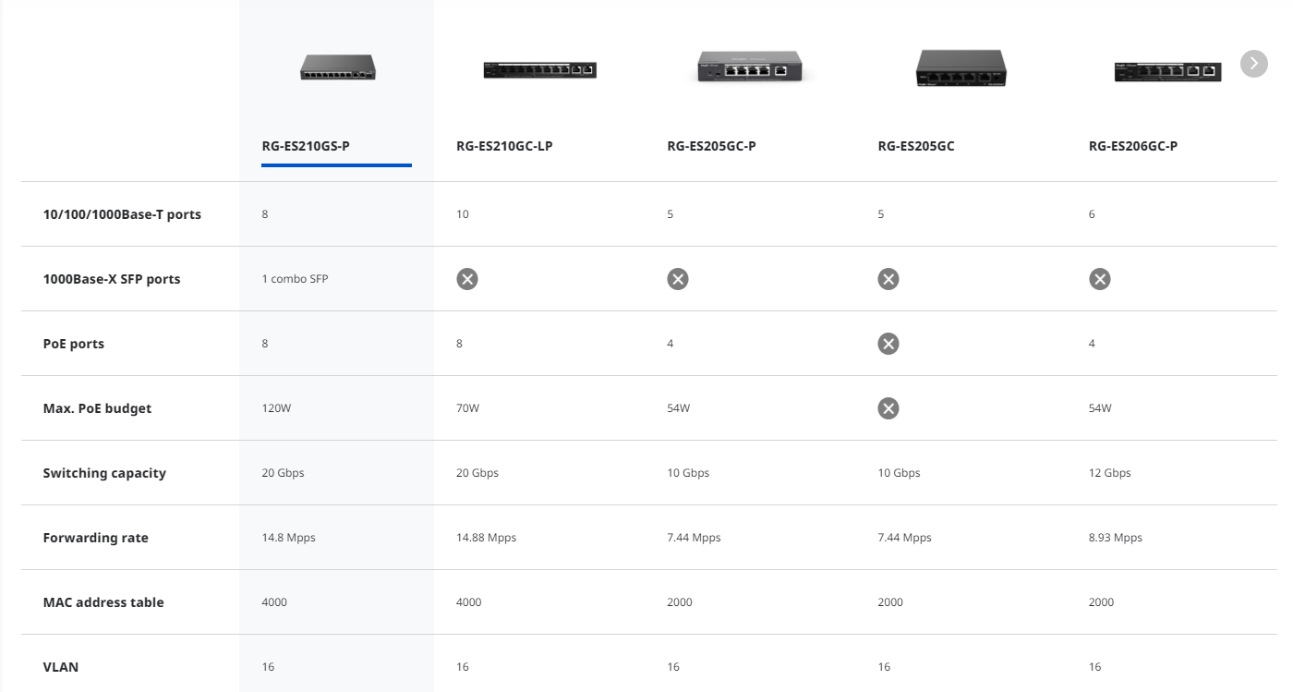Click Base-T ports value 6 for RG-ES206GC-P
Viewport: 1293px width, 692px height.
(1092, 214)
